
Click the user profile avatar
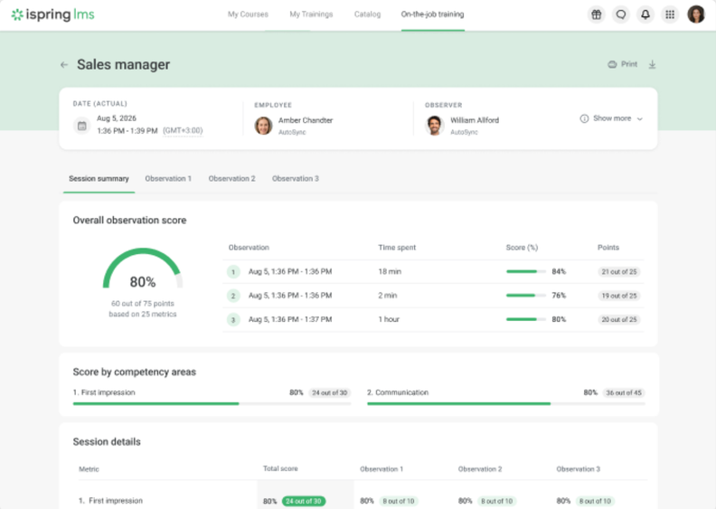[696, 14]
